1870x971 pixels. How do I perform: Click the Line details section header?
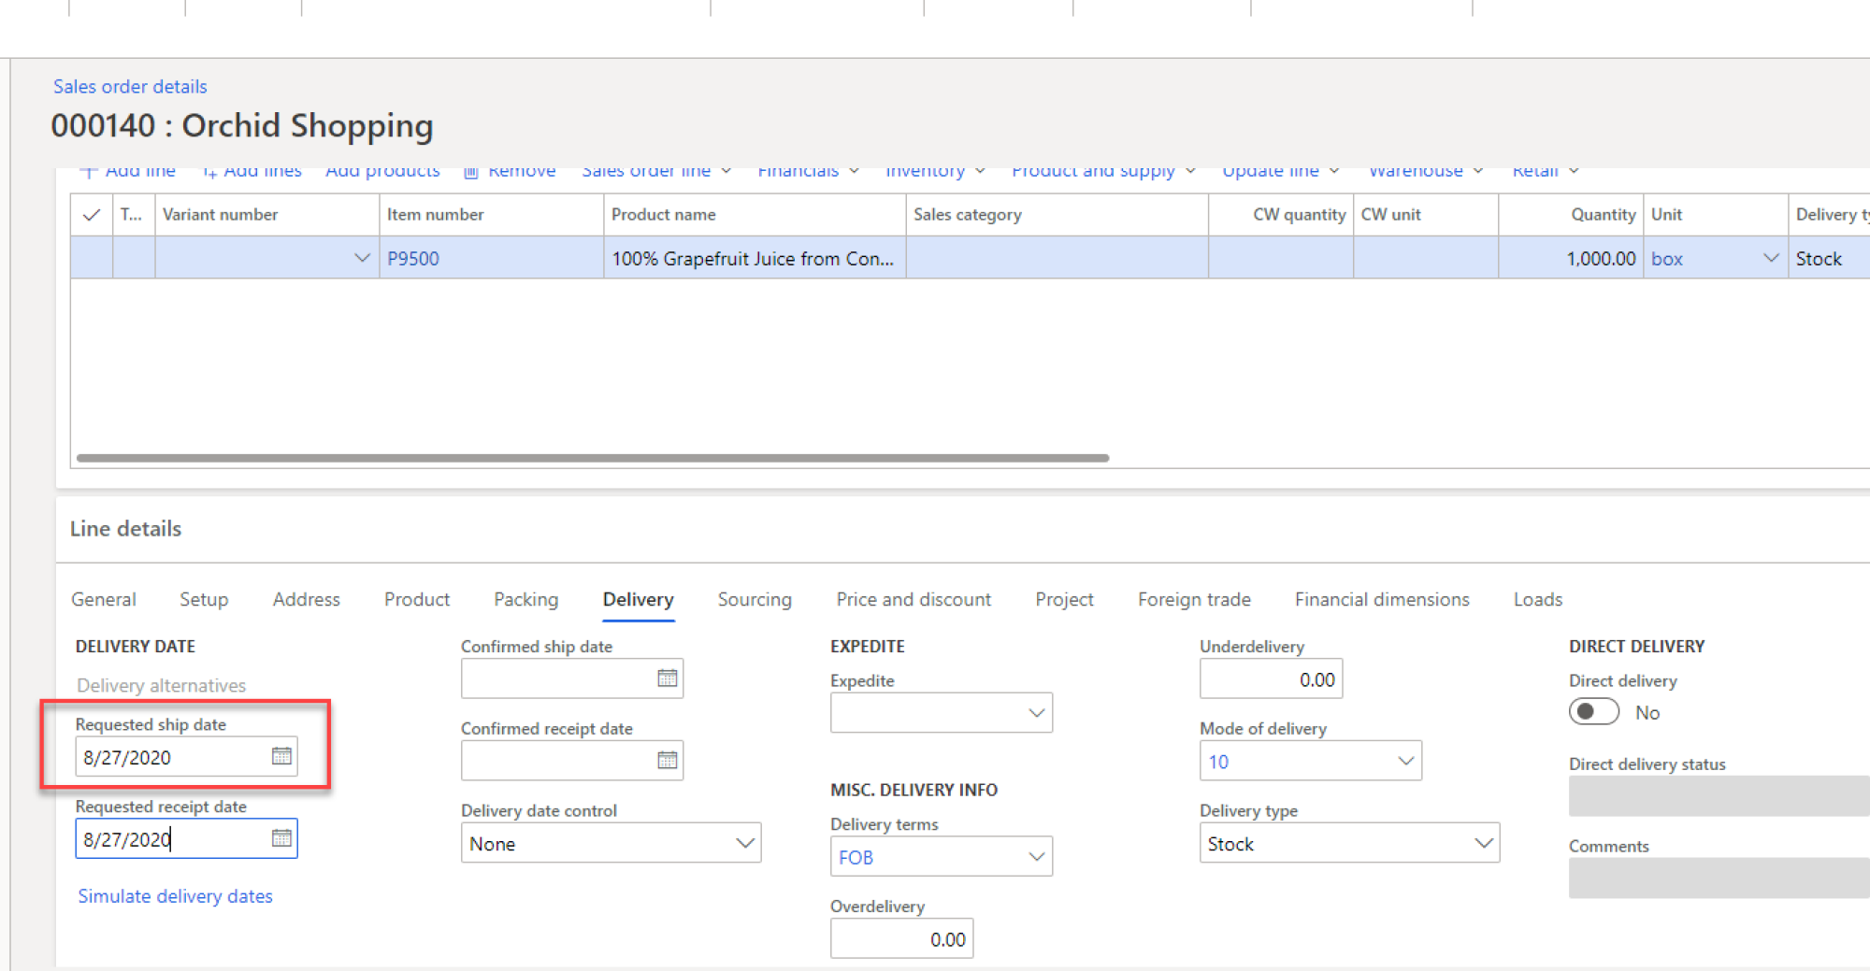point(125,528)
